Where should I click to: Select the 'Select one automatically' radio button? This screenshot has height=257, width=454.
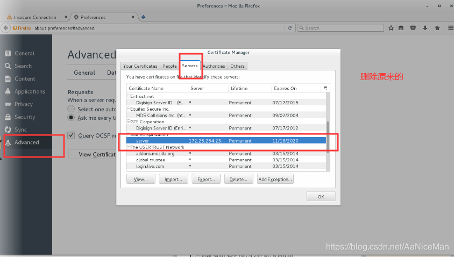pos(71,109)
